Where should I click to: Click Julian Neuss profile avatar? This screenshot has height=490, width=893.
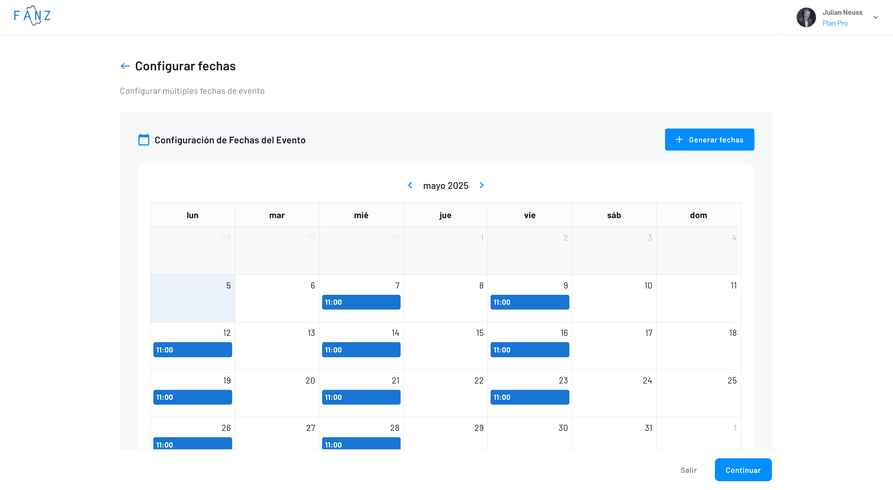(806, 17)
